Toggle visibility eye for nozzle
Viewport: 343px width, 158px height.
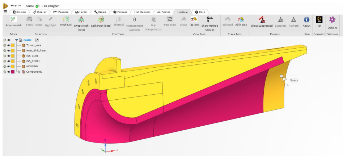click(9, 40)
